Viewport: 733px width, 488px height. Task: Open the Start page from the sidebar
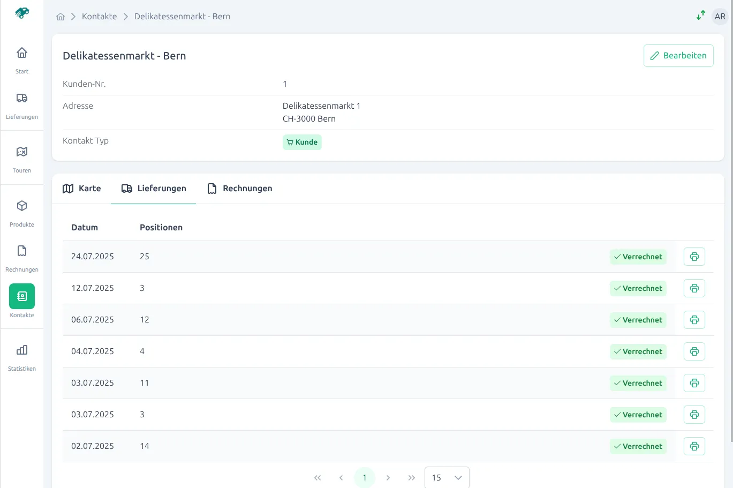pyautogui.click(x=21, y=58)
